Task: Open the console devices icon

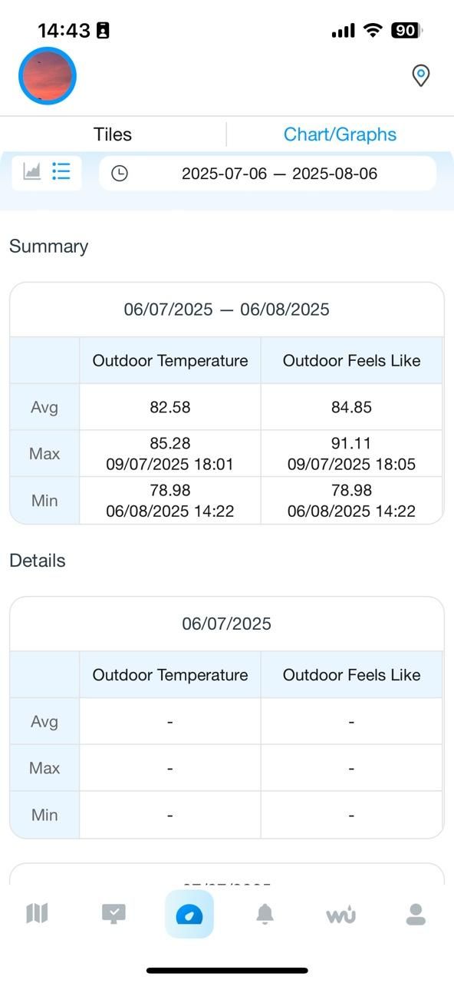Action: click(113, 914)
